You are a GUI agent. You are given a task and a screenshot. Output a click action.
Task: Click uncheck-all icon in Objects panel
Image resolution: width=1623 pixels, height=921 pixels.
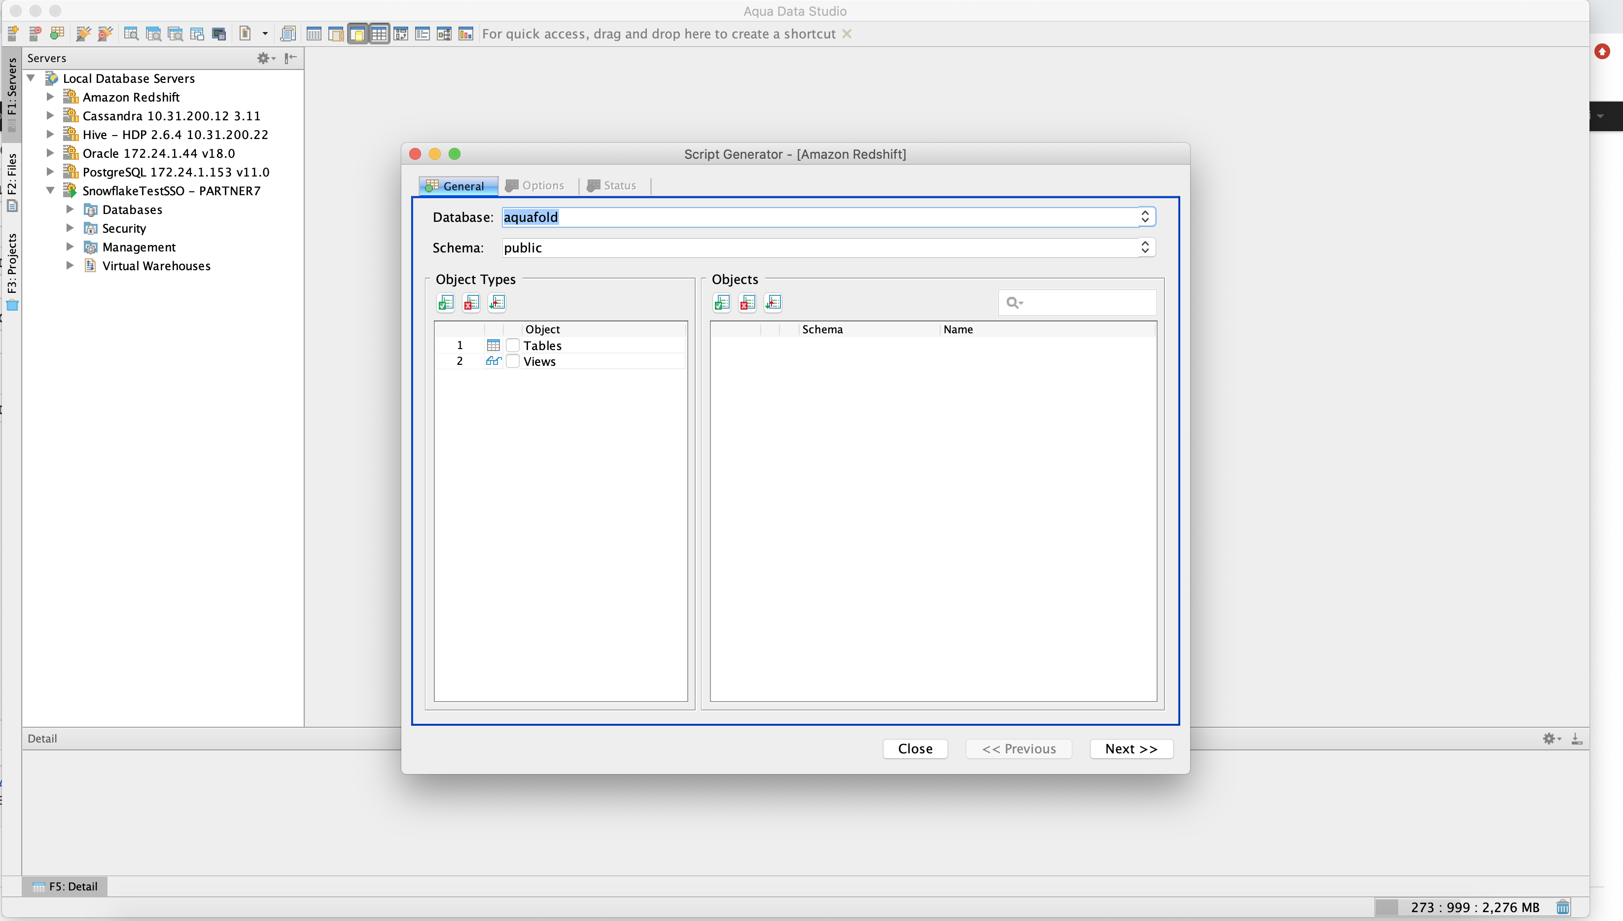pos(747,303)
